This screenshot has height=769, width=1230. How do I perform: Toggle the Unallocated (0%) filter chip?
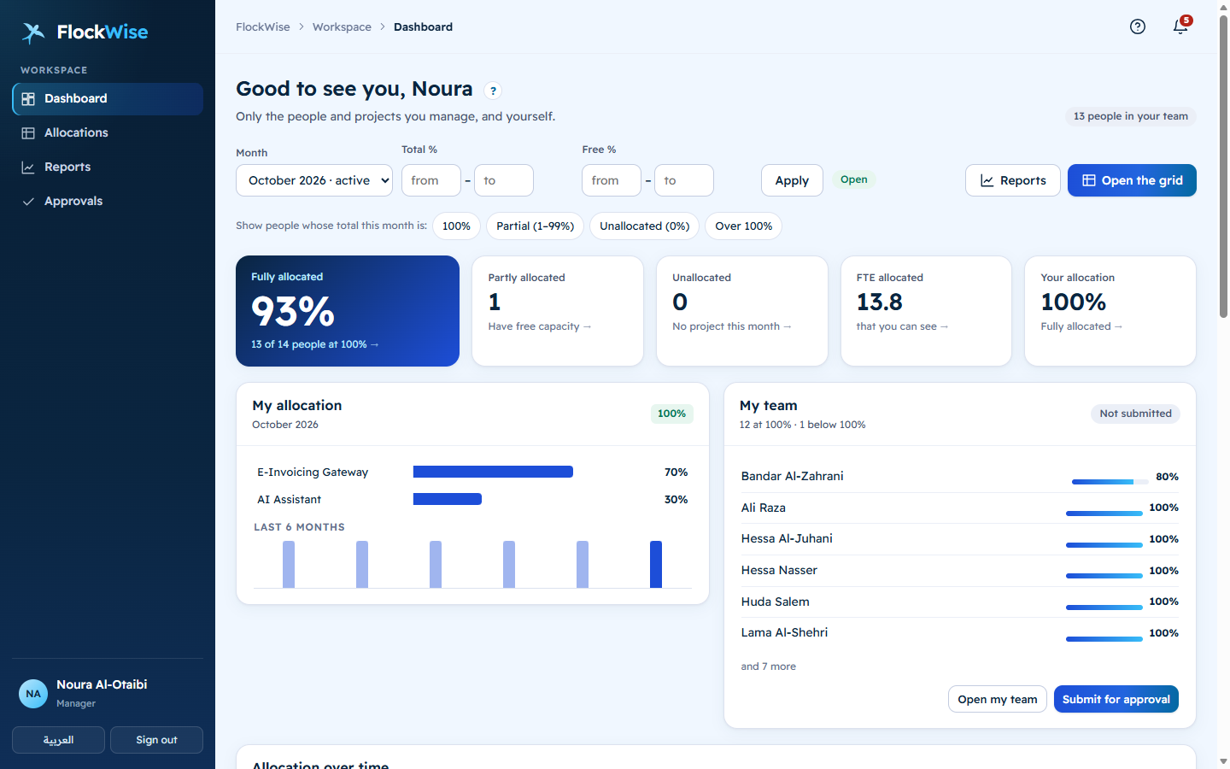click(x=645, y=226)
